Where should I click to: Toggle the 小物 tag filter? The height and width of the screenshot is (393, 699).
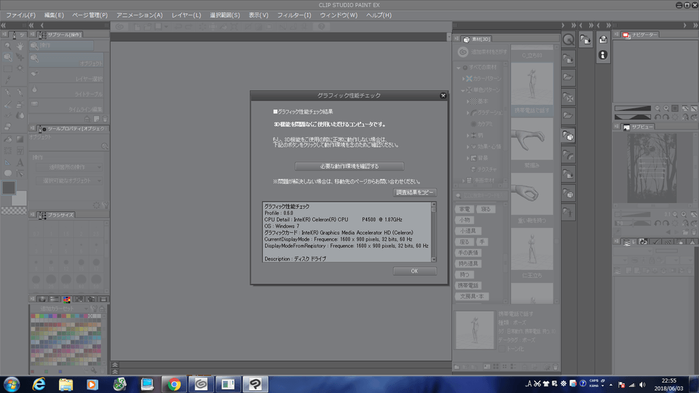point(464,220)
